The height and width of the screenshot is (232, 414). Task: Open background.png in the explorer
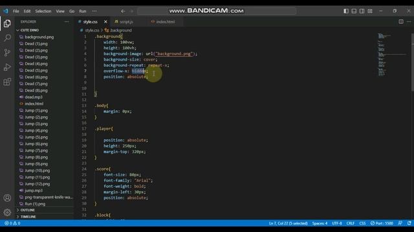[39, 37]
